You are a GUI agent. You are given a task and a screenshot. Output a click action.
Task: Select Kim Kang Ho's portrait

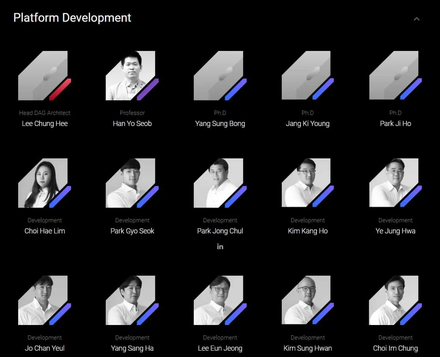pos(307,183)
